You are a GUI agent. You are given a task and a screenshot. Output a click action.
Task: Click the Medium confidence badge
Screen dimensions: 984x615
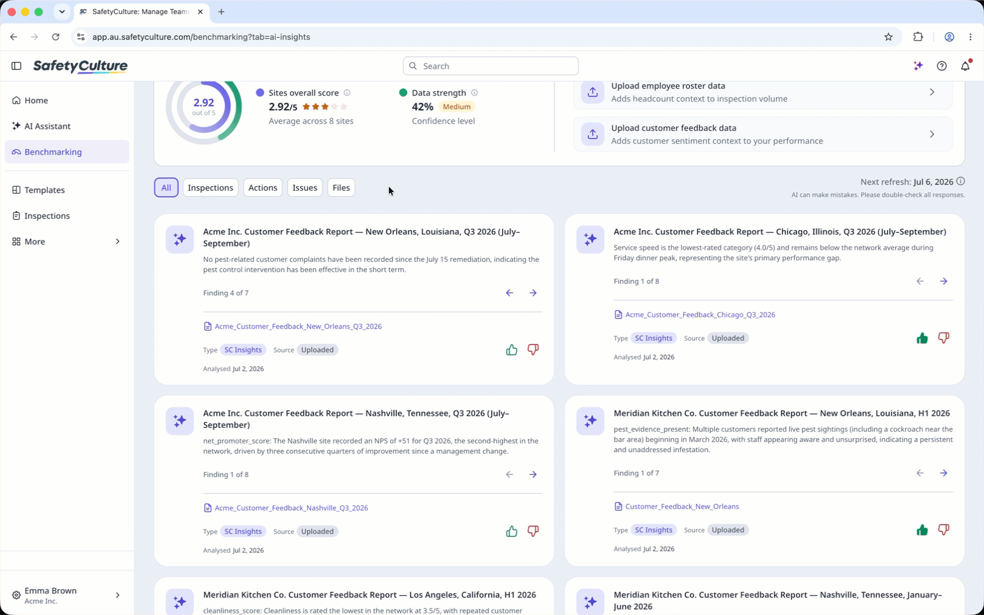(x=456, y=107)
